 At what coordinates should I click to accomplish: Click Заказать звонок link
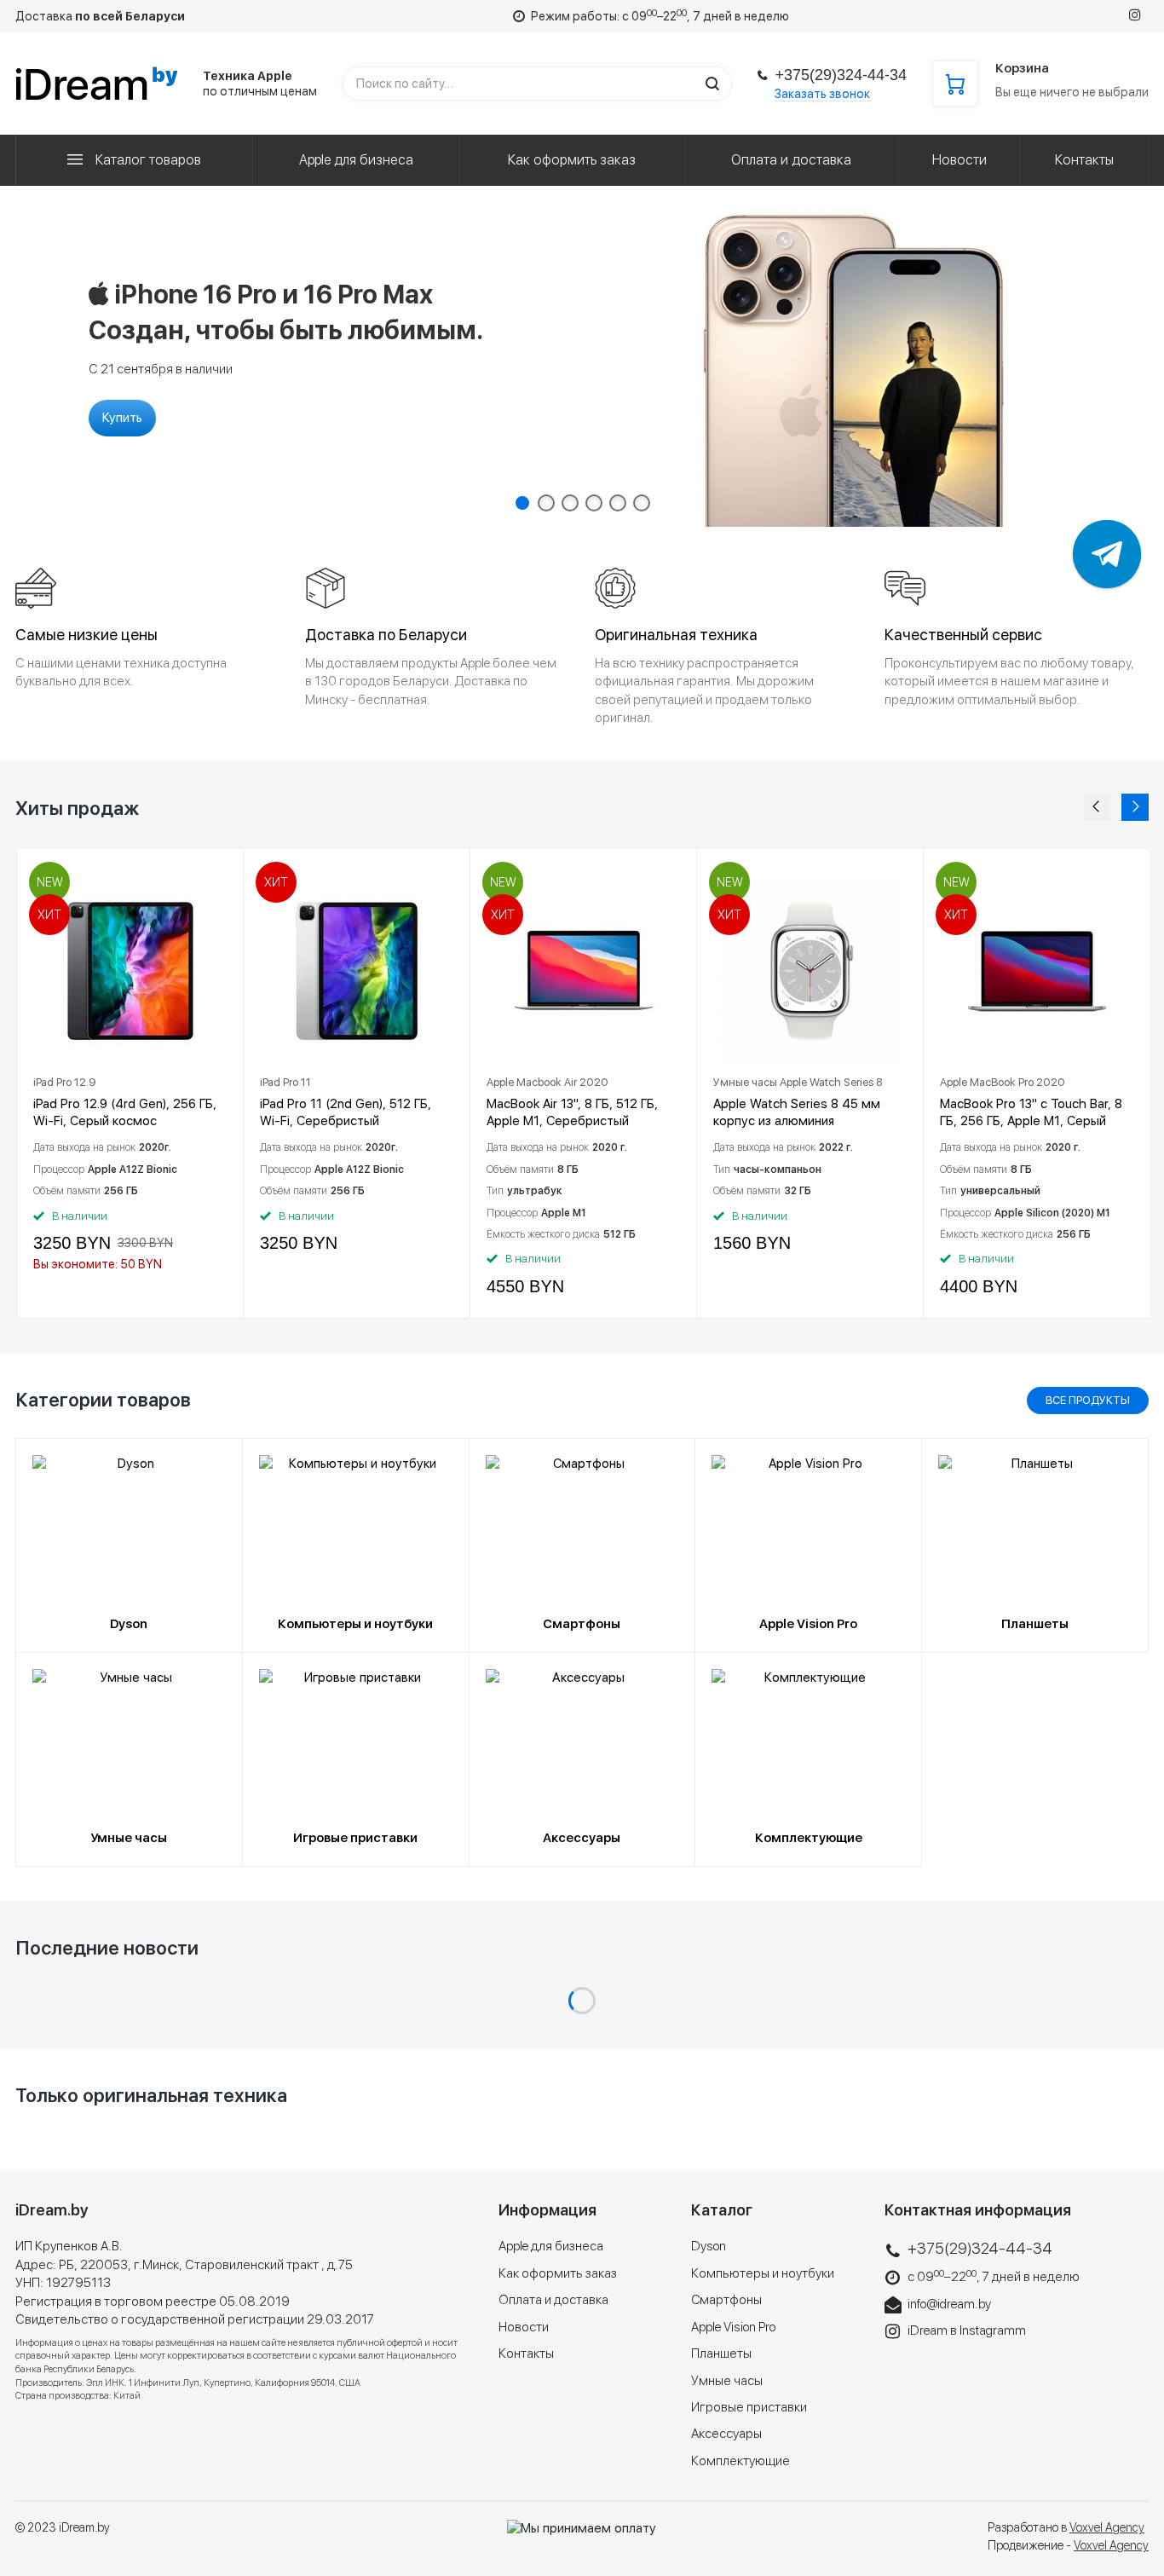point(822,94)
